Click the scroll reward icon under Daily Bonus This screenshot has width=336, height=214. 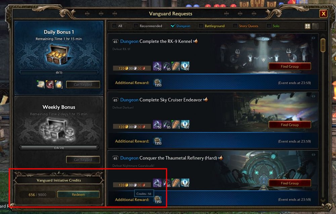point(41,84)
